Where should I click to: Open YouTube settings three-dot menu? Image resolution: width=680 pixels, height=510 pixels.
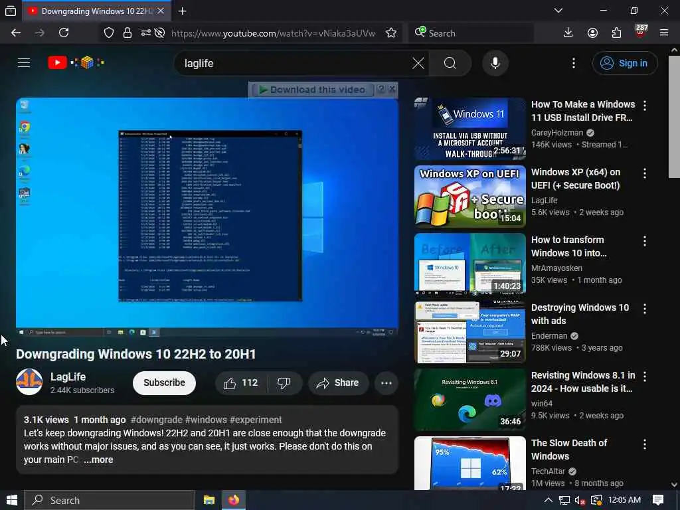click(573, 63)
